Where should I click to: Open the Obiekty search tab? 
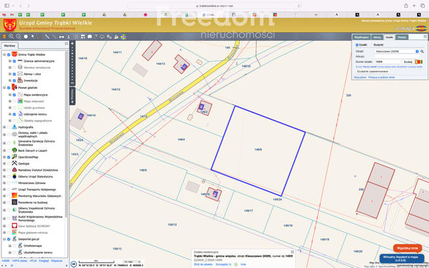point(401,37)
